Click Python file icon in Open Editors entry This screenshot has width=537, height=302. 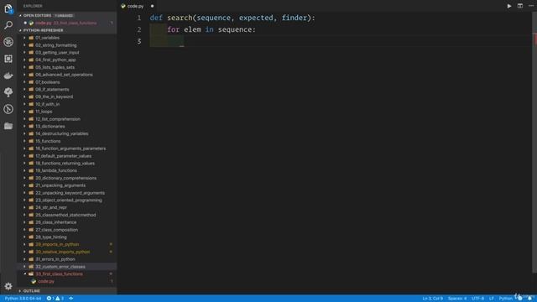point(31,23)
